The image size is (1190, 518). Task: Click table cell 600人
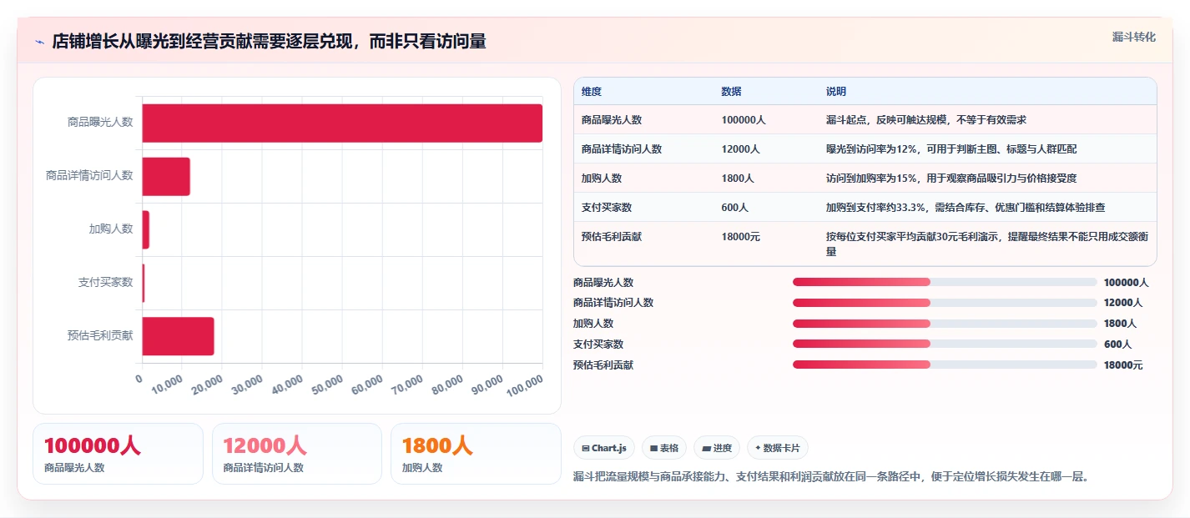click(x=735, y=208)
